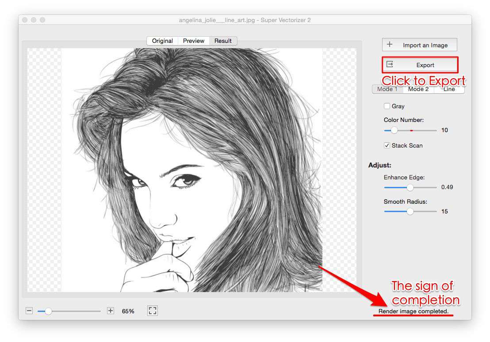Click the fit-to-view icon near the zoom controls

tap(152, 311)
